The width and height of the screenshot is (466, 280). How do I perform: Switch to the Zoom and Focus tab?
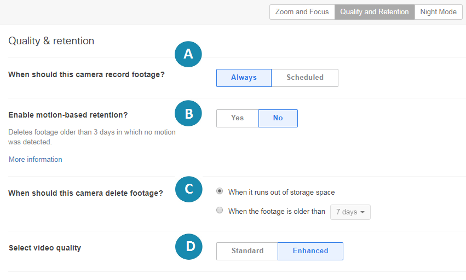[302, 12]
